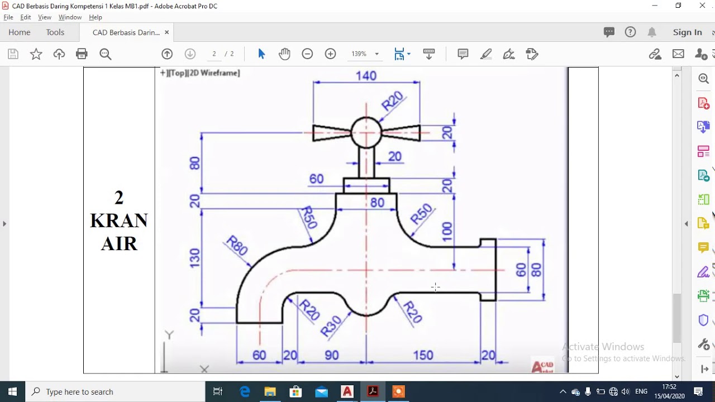Click the read mode scrolling icon
Viewport: 715px width, 402px height.
point(429,54)
